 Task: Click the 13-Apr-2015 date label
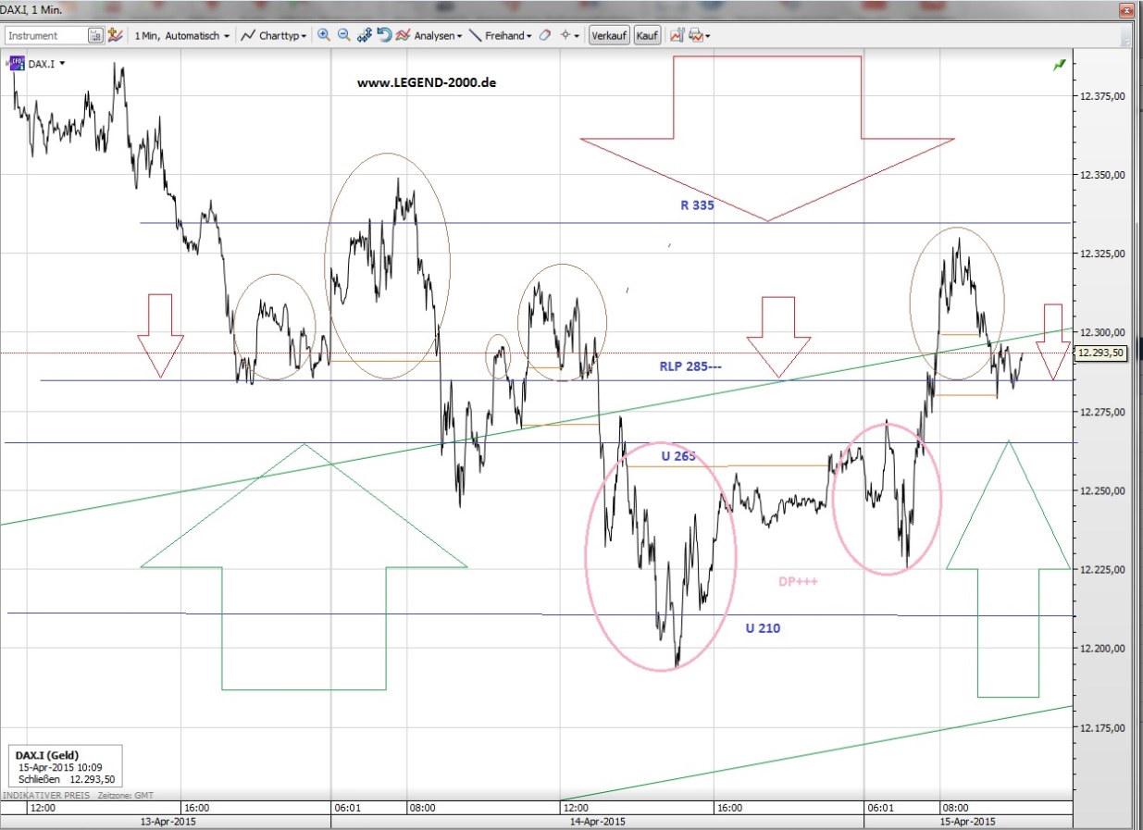tap(168, 821)
